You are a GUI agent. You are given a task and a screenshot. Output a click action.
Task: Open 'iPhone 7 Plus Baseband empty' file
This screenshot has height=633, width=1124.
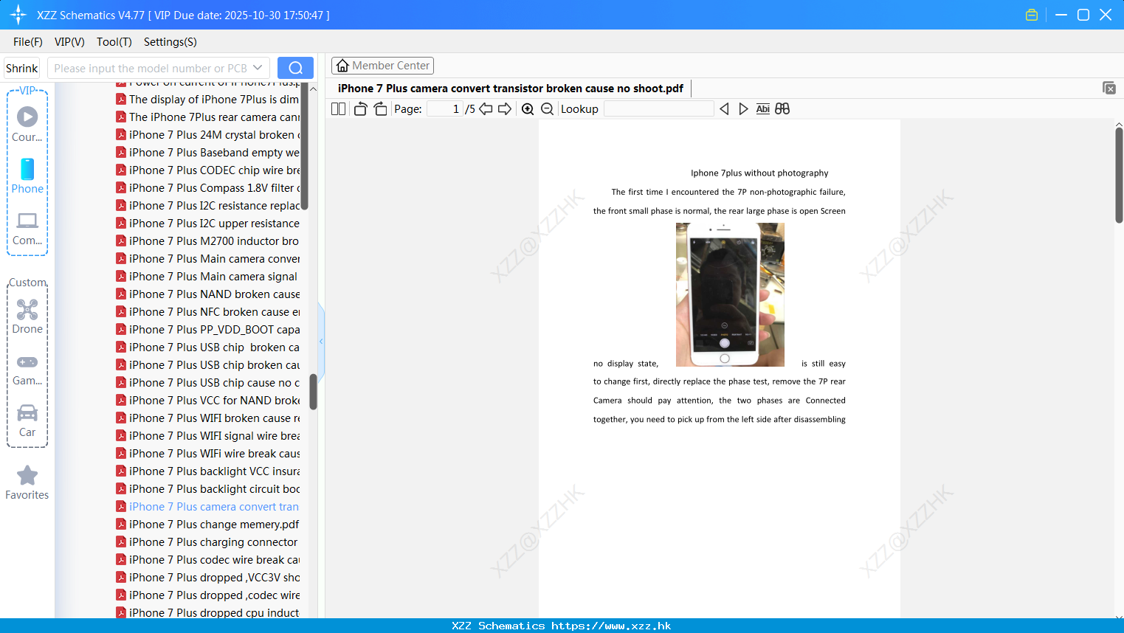pyautogui.click(x=208, y=153)
